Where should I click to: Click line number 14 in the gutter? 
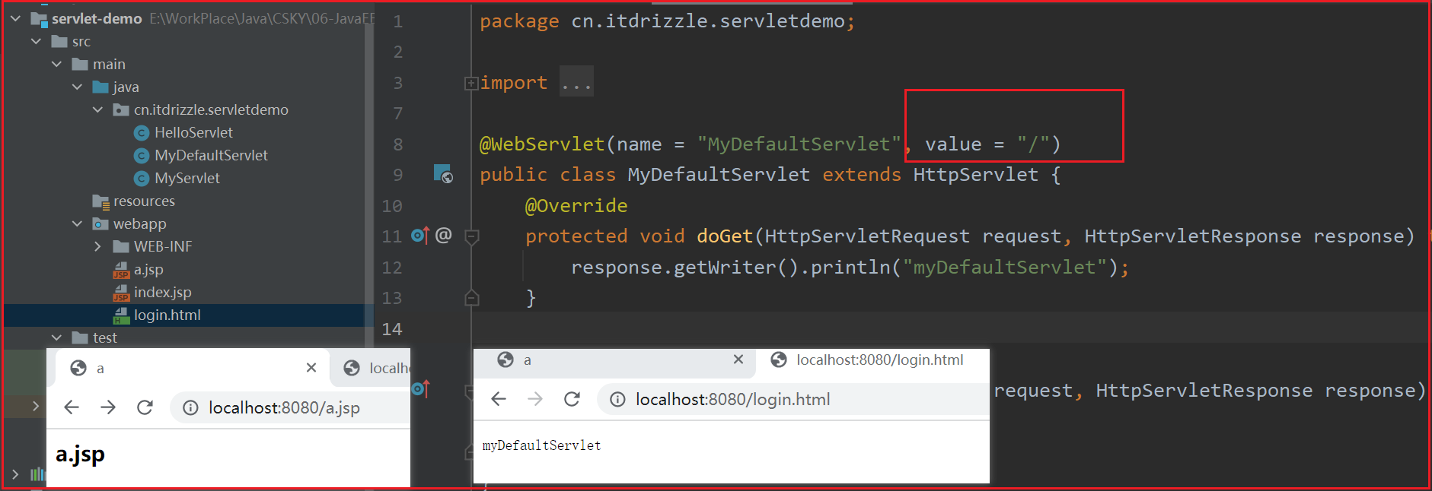[x=392, y=329]
